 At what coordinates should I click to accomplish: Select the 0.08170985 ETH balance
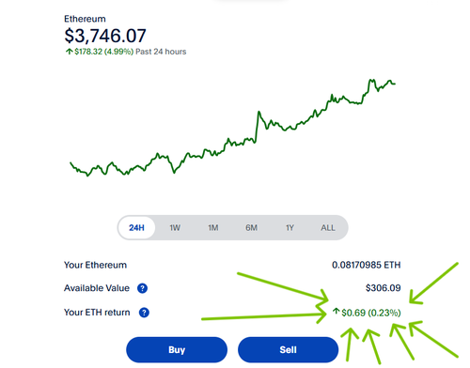tap(366, 265)
